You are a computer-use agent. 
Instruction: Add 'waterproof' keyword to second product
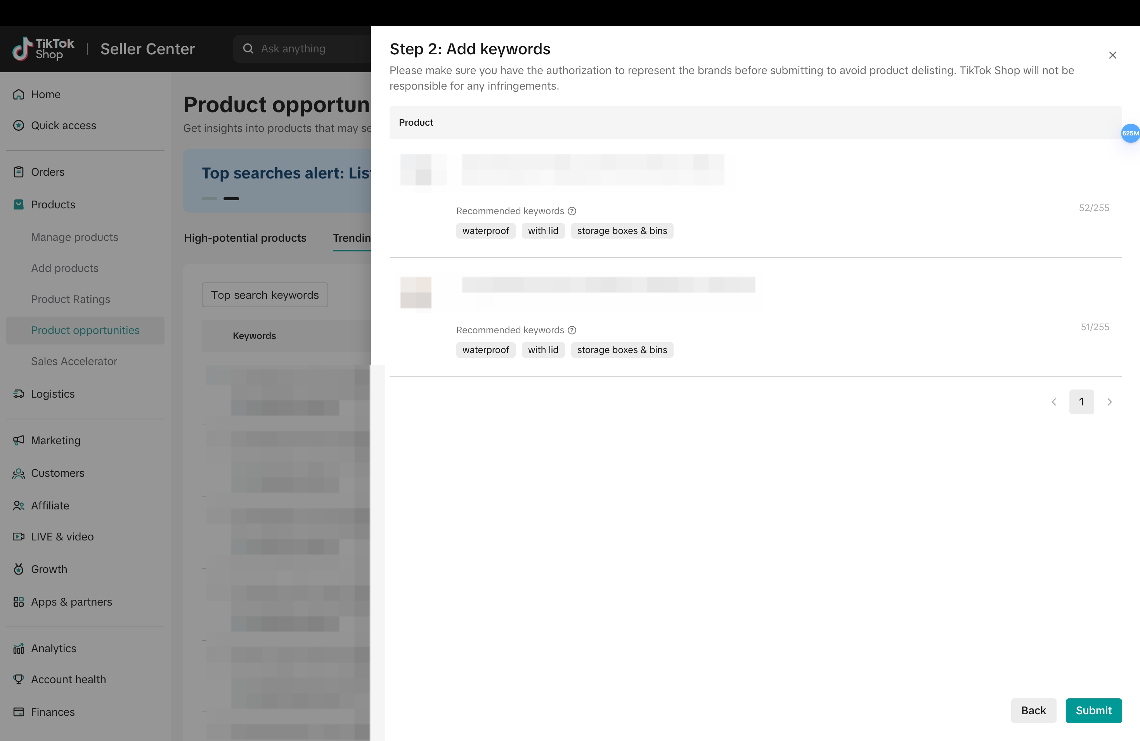click(486, 350)
